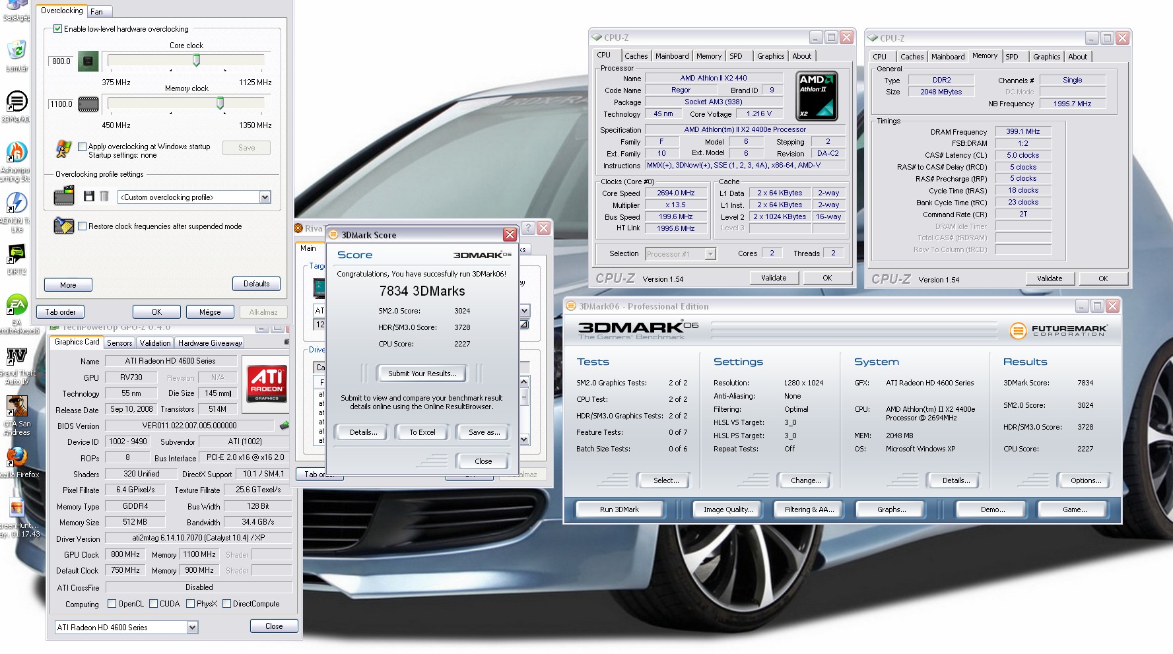The width and height of the screenshot is (1173, 654).
Task: Open SPD tab in CPU-Z memory timings window
Action: [x=1012, y=57]
